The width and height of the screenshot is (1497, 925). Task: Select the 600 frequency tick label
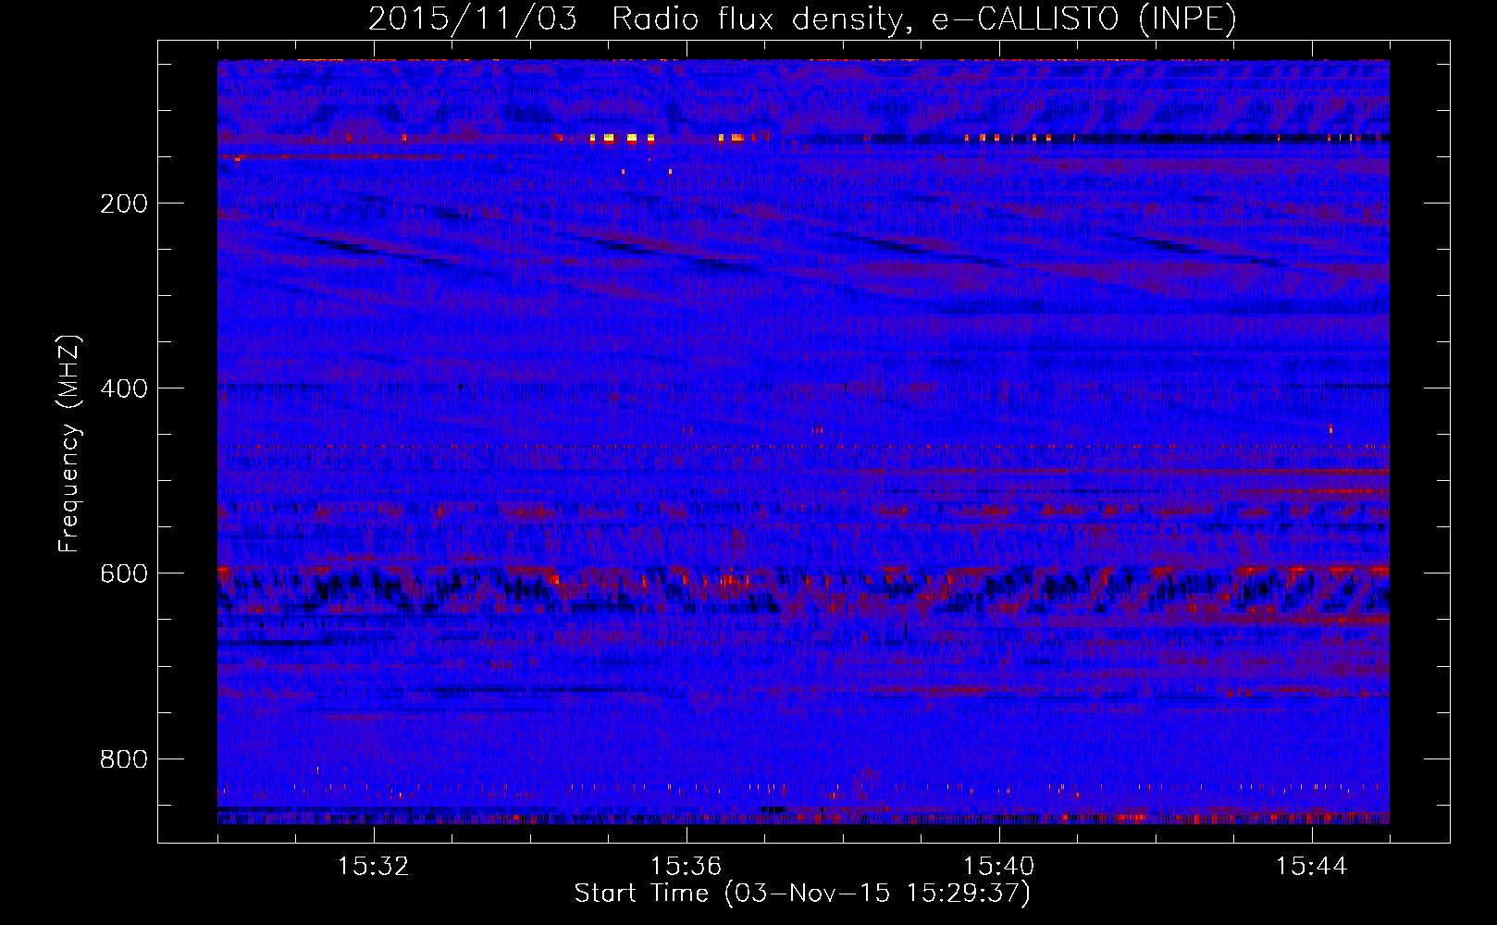coord(124,573)
